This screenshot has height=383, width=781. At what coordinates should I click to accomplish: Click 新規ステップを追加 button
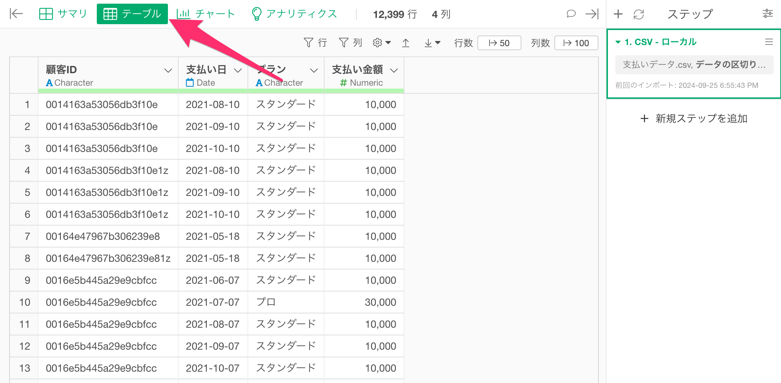click(x=694, y=118)
